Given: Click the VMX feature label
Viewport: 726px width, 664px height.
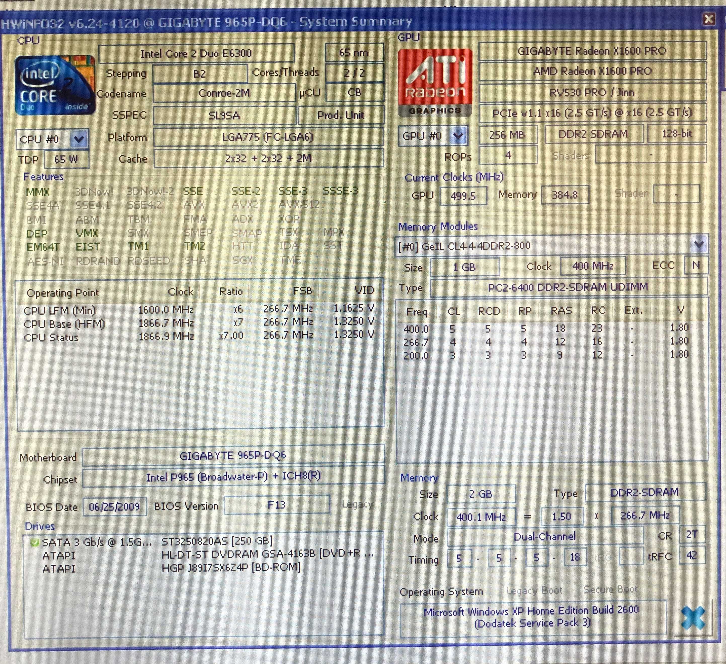Looking at the screenshot, I should click(x=87, y=234).
